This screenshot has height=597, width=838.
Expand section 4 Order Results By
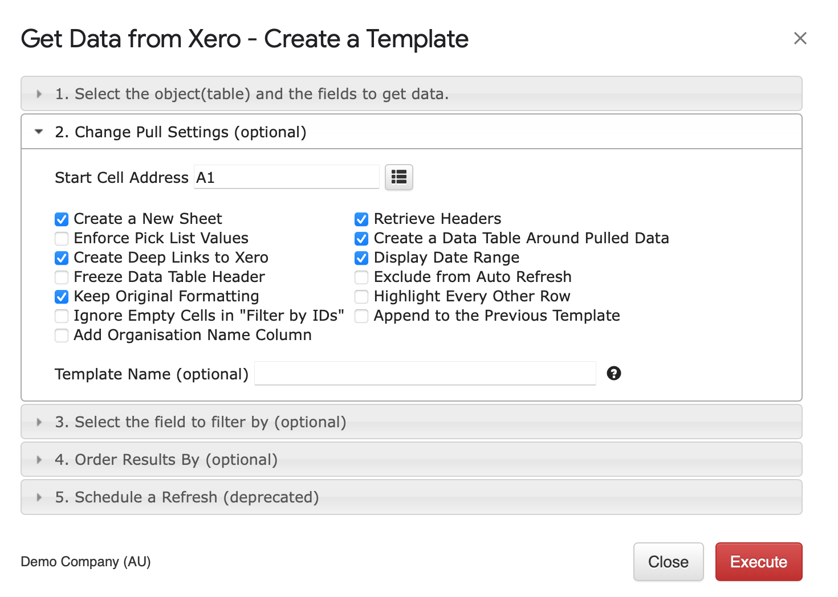tap(412, 459)
